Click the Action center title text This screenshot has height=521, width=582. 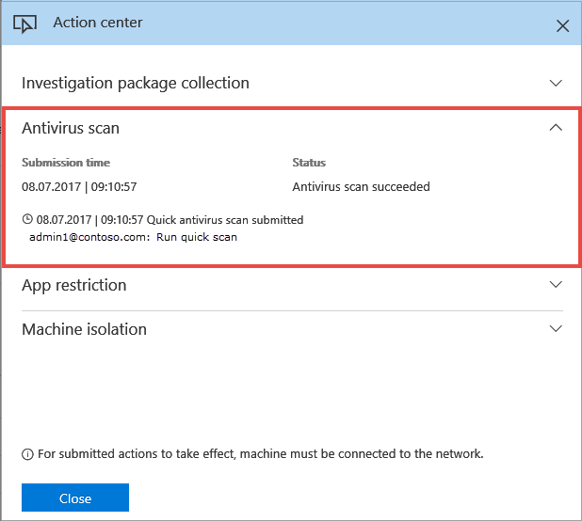(x=98, y=23)
